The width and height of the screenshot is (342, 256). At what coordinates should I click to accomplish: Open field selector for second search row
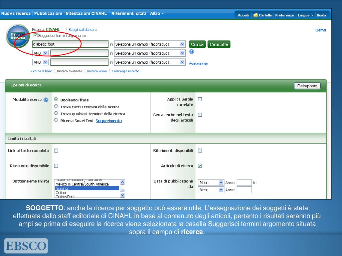[150, 53]
